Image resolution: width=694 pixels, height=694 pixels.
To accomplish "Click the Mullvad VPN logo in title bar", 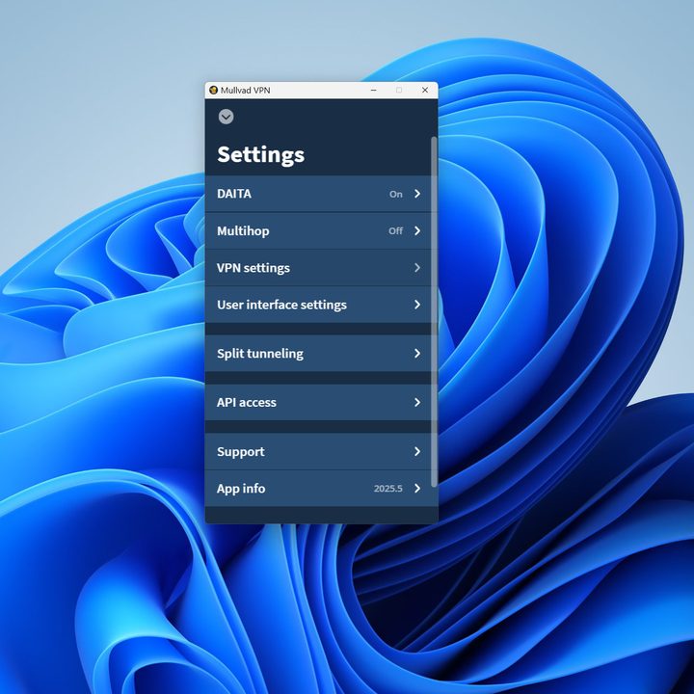I will pos(213,91).
